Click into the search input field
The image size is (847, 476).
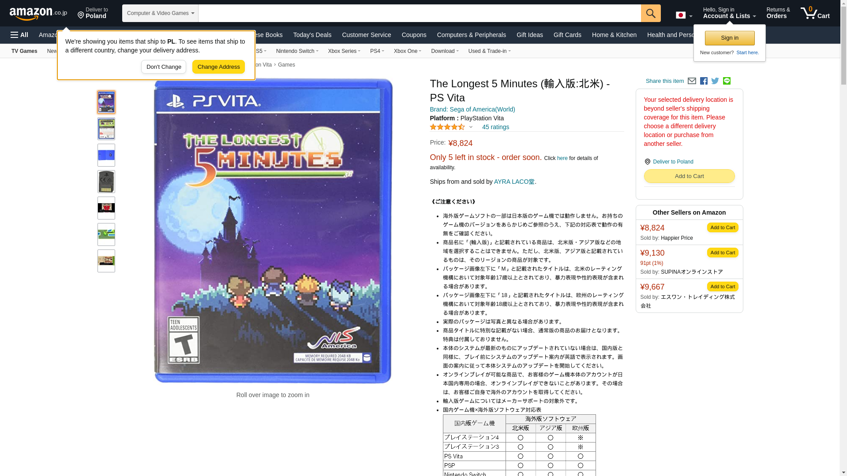point(419,13)
